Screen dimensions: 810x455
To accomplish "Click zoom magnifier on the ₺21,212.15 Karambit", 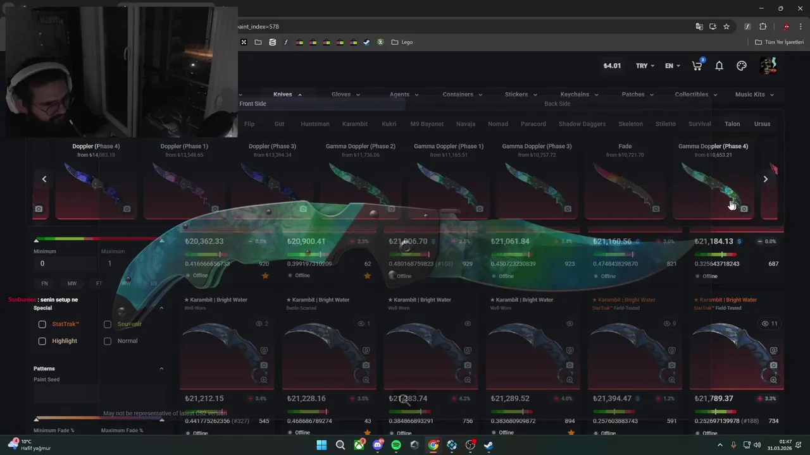I will [264, 380].
